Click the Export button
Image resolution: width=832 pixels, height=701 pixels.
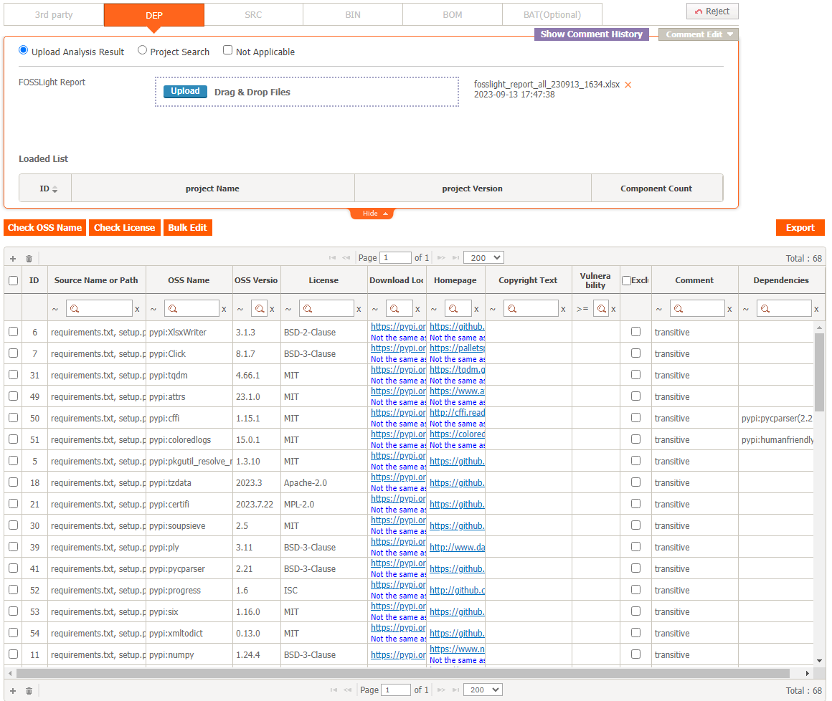coord(800,227)
